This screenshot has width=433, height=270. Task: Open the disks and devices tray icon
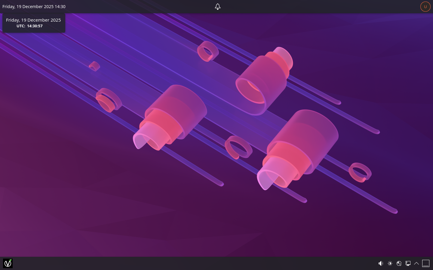[399, 263]
